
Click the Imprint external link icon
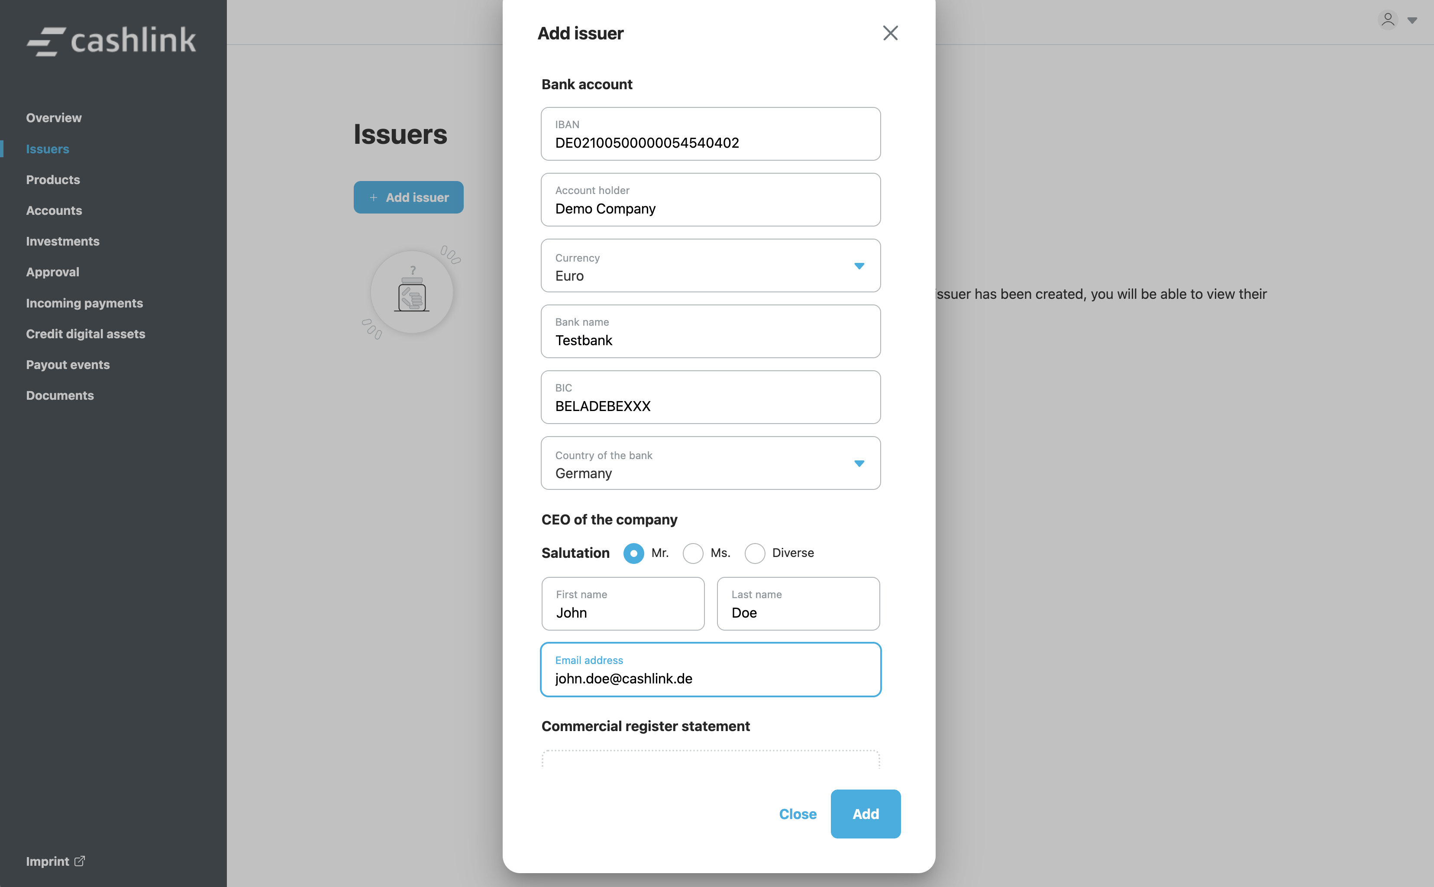(x=80, y=861)
